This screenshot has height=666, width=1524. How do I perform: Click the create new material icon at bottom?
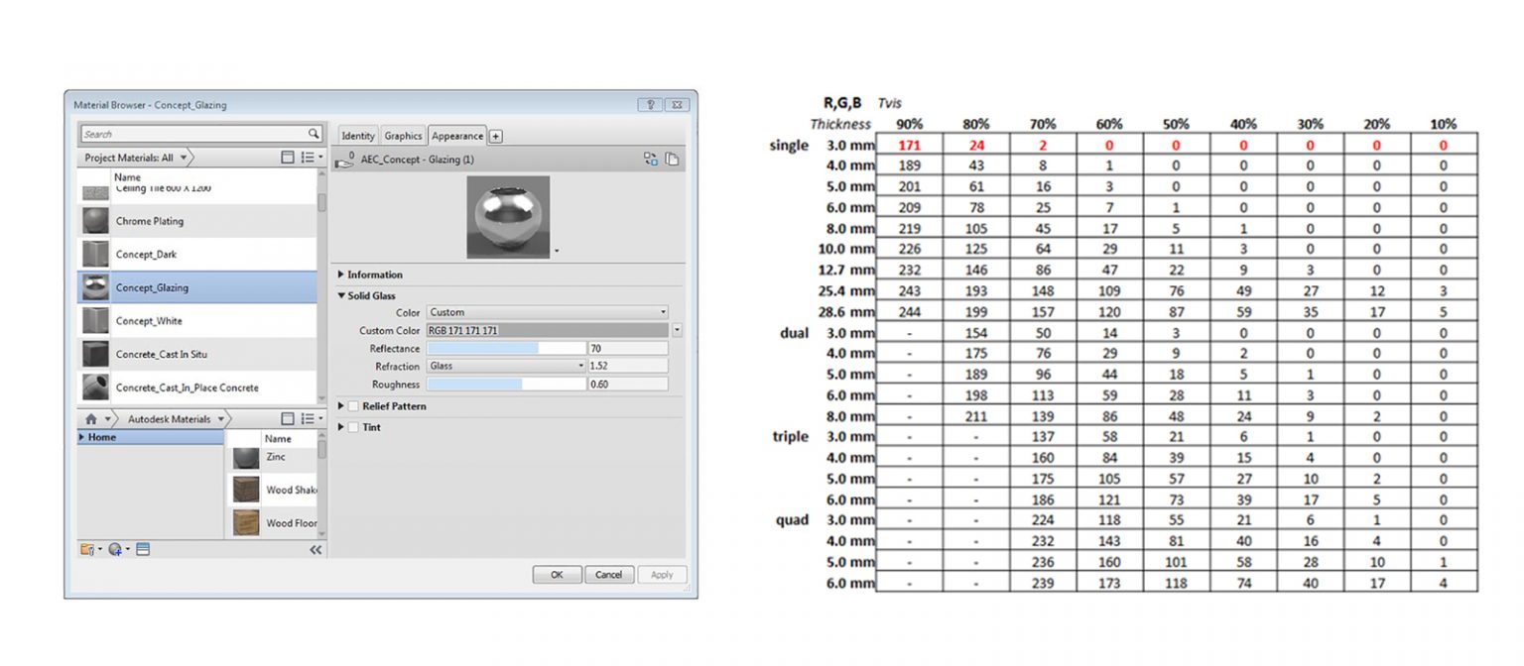tap(116, 549)
